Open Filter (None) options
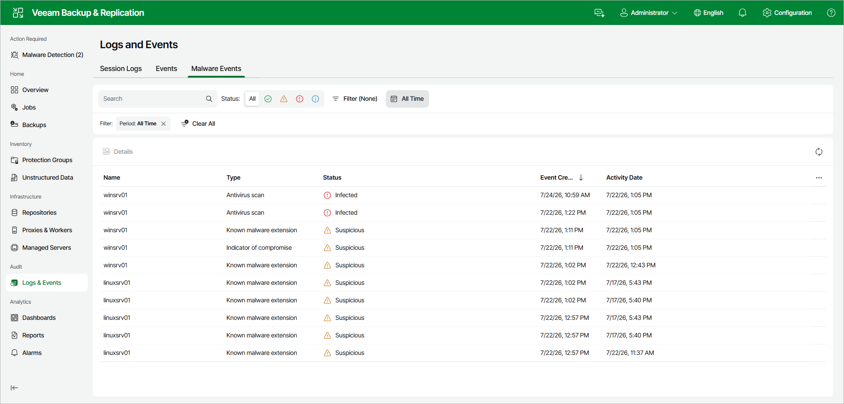Viewport: 844px width, 404px height. 355,99
